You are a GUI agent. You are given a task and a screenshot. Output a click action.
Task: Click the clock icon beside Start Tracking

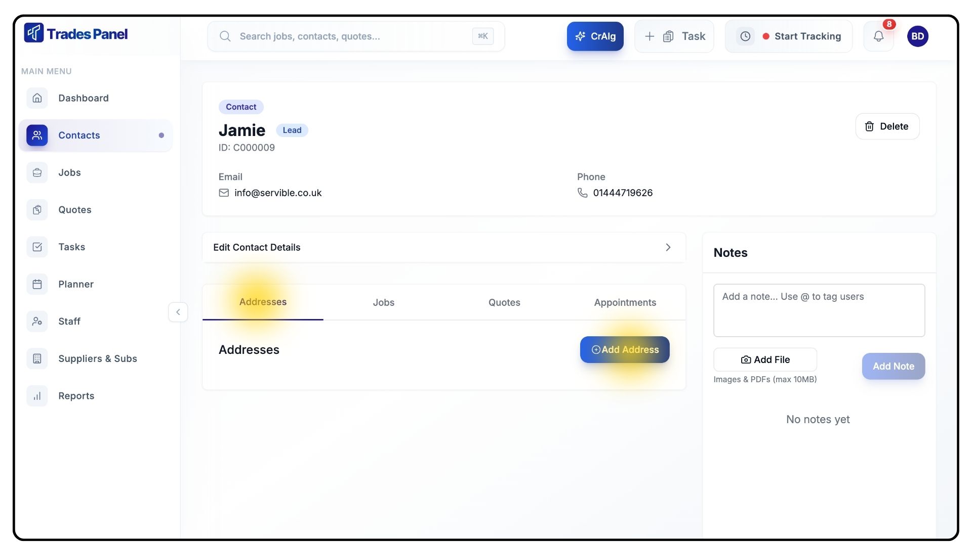point(745,36)
